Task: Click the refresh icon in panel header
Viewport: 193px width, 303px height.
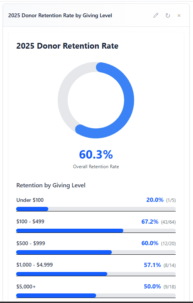Action: pyautogui.click(x=168, y=15)
